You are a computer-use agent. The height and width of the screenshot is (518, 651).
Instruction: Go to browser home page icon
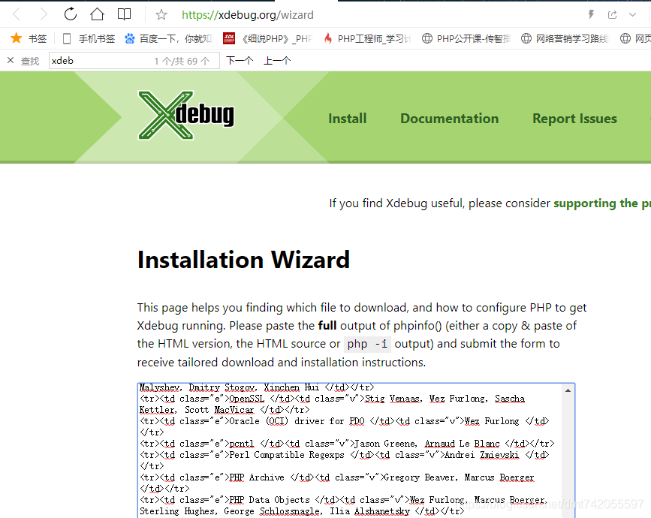pos(97,14)
